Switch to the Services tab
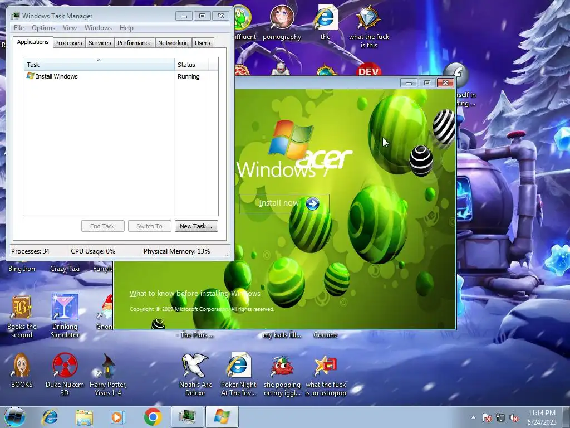This screenshot has width=570, height=428. pos(100,43)
